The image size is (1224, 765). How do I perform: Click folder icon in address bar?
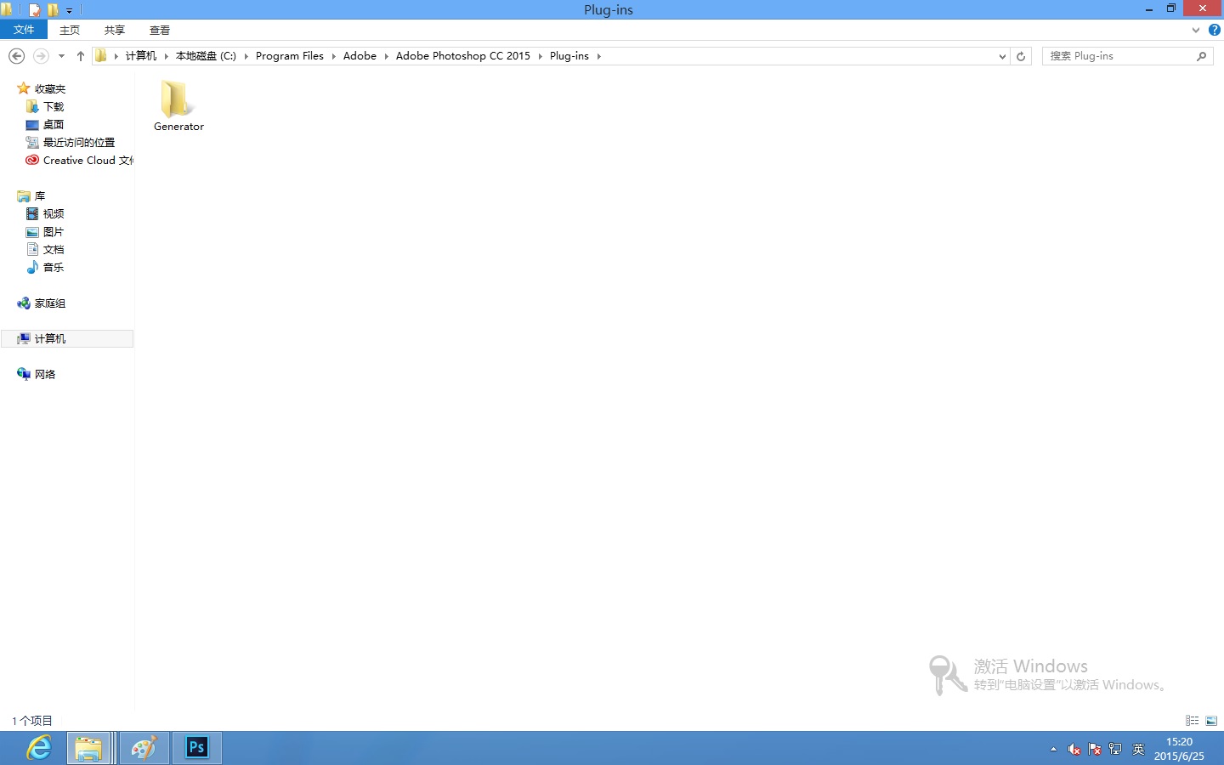coord(101,56)
